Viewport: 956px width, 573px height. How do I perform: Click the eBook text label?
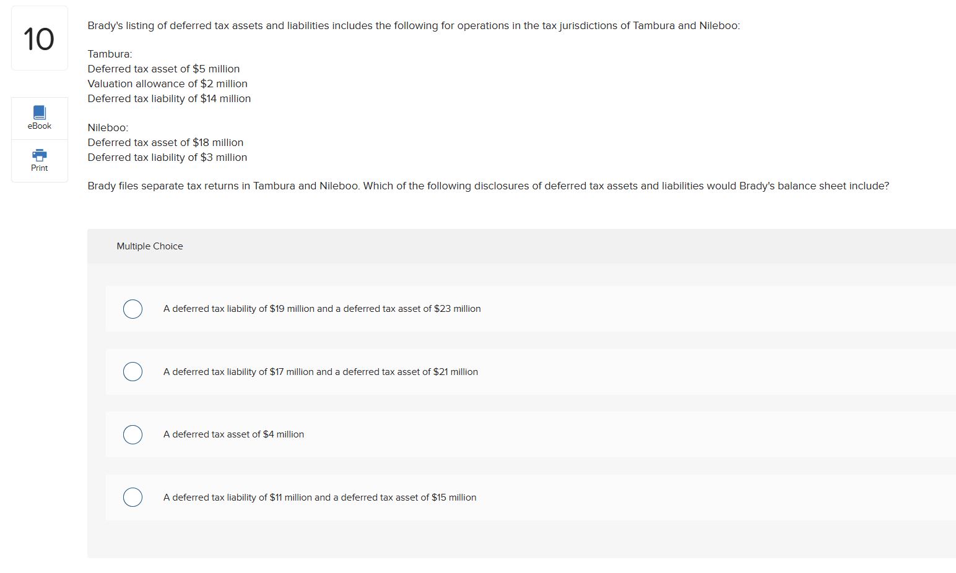[39, 126]
